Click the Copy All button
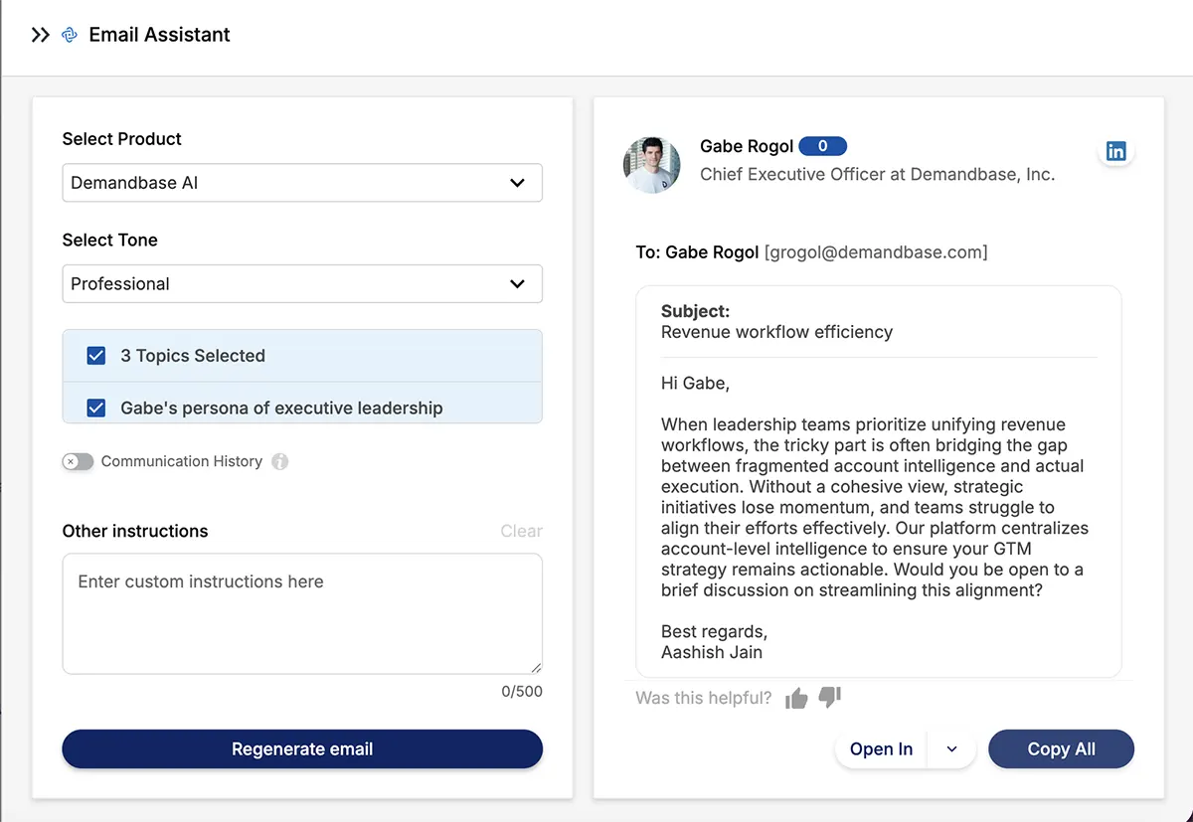This screenshot has width=1193, height=822. (x=1061, y=749)
